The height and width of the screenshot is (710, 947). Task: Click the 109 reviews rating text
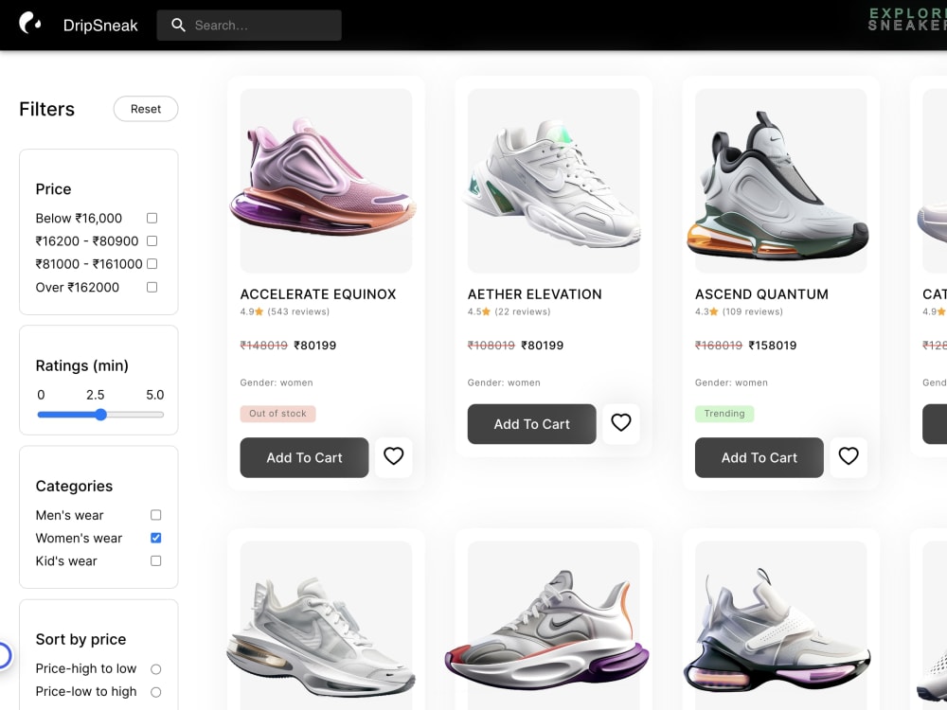[x=753, y=311]
